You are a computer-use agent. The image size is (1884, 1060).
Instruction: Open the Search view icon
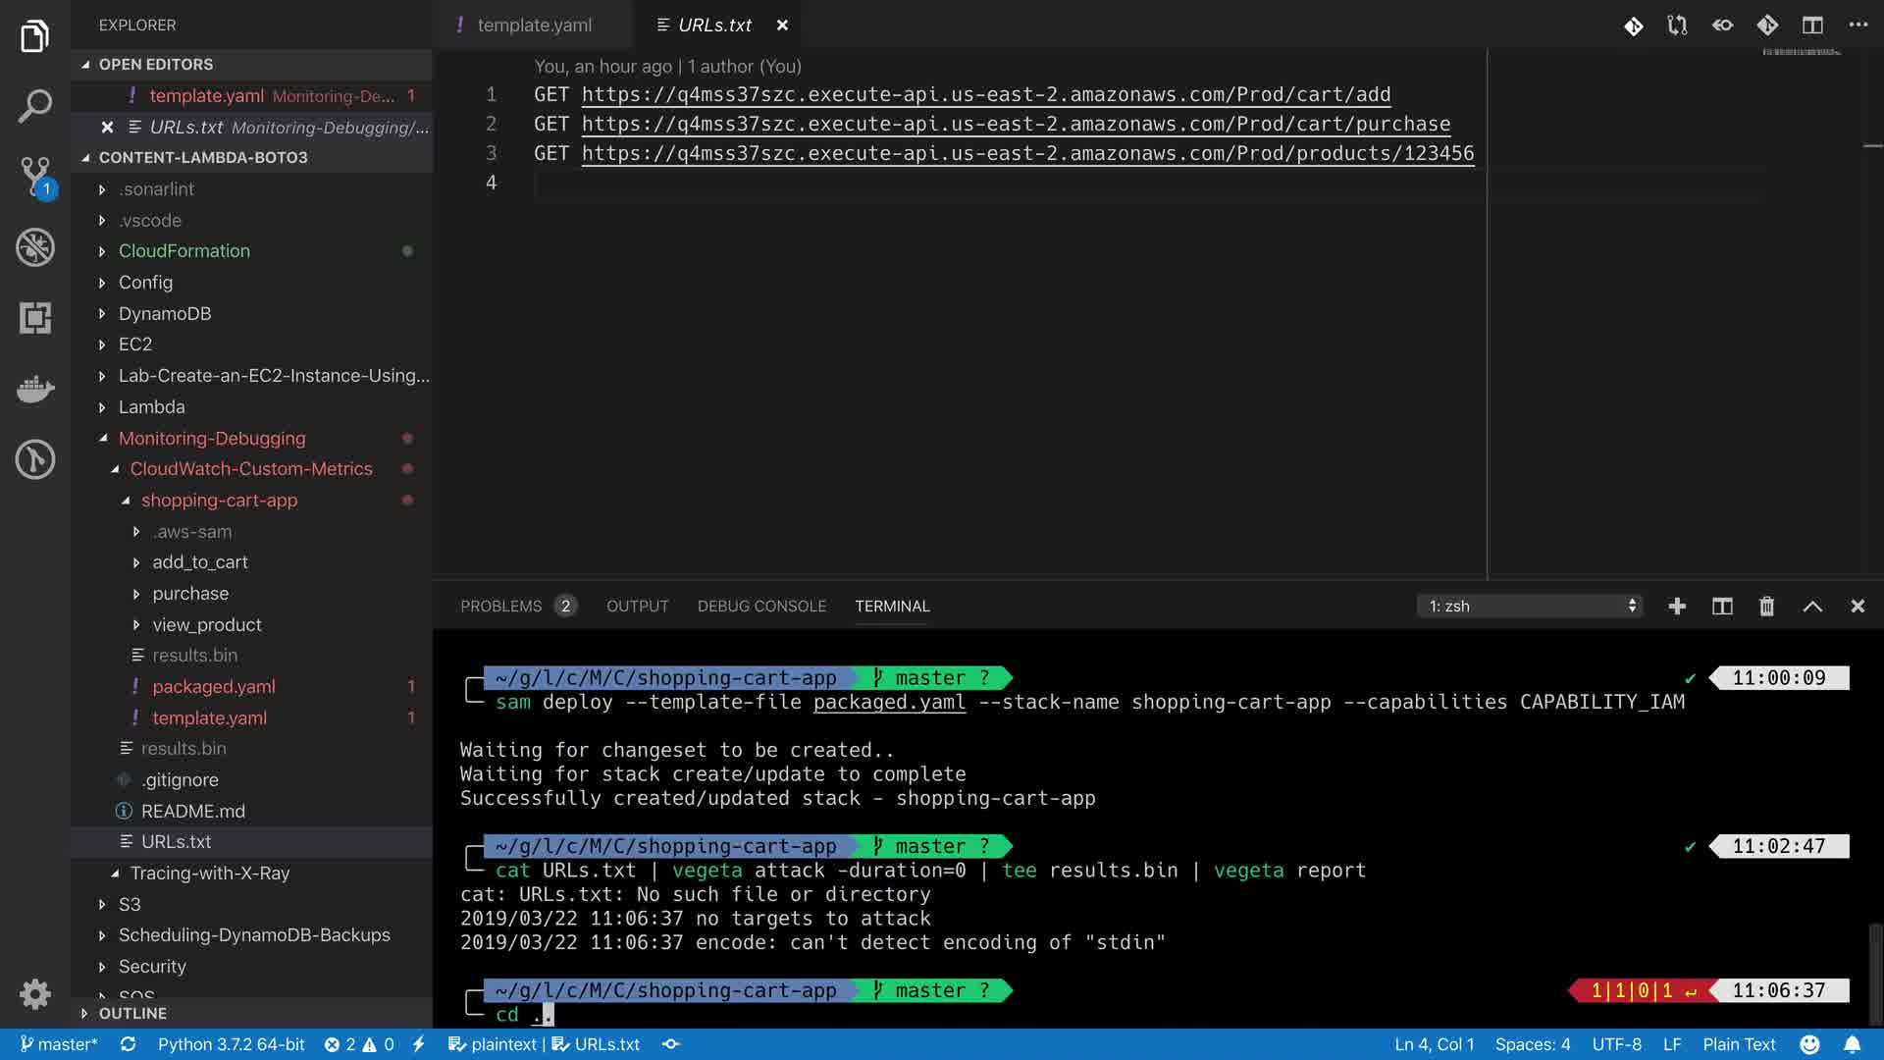(35, 106)
